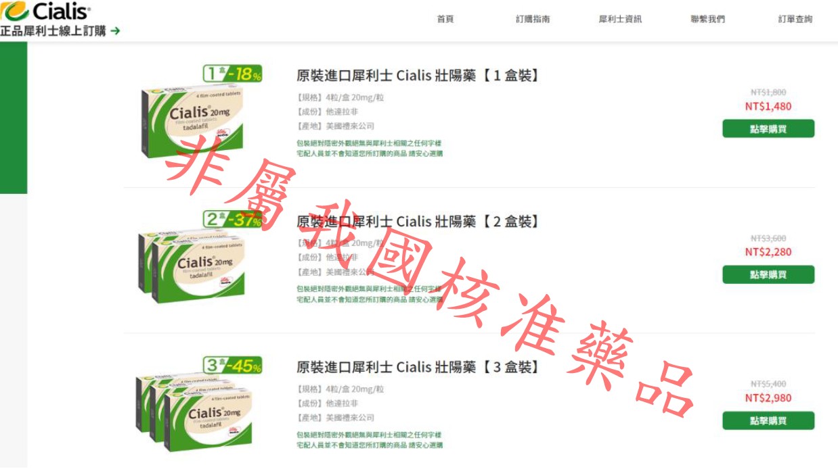This screenshot has height=469, width=838.
Task: Click the NT$1,480 sale price
Action: 768,106
